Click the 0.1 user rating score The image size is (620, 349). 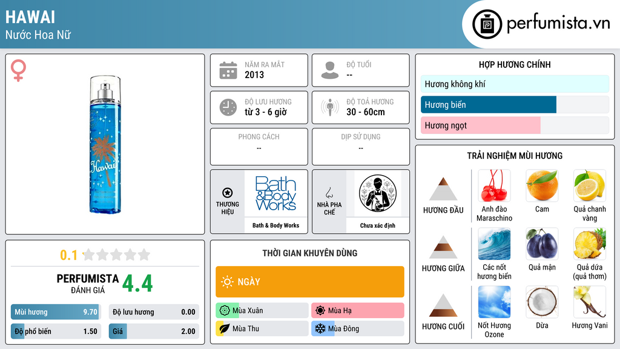[68, 255]
